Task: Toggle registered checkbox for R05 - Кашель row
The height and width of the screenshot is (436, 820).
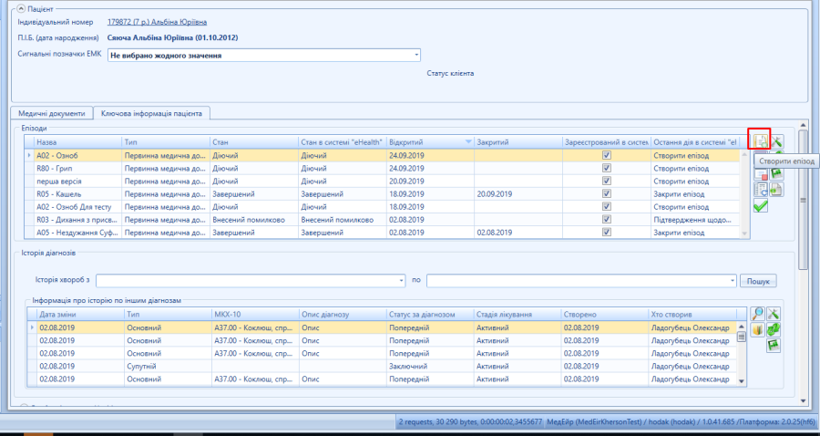Action: tap(607, 193)
